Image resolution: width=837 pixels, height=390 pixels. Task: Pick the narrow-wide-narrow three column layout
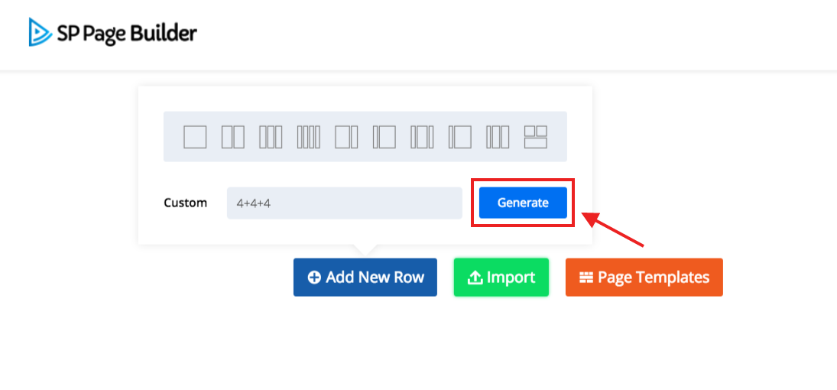(x=422, y=137)
